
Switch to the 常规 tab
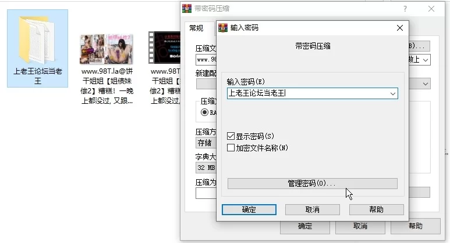pyautogui.click(x=196, y=28)
